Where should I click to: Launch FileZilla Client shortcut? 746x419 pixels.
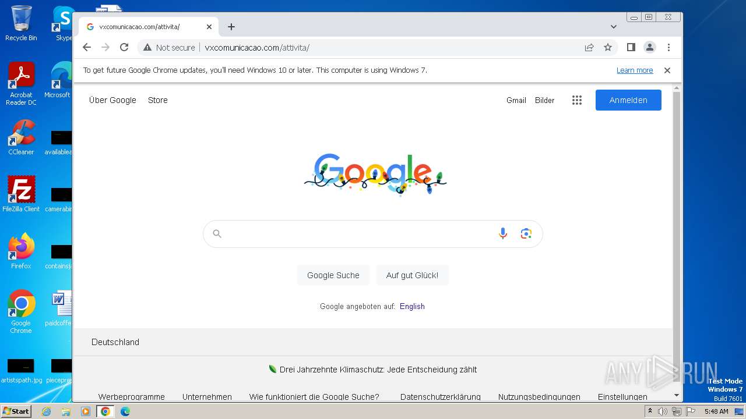coord(21,194)
